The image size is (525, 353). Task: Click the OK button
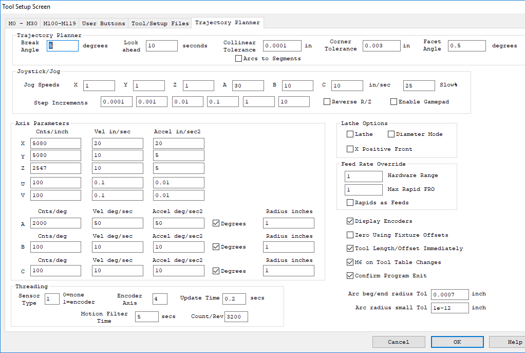click(457, 342)
